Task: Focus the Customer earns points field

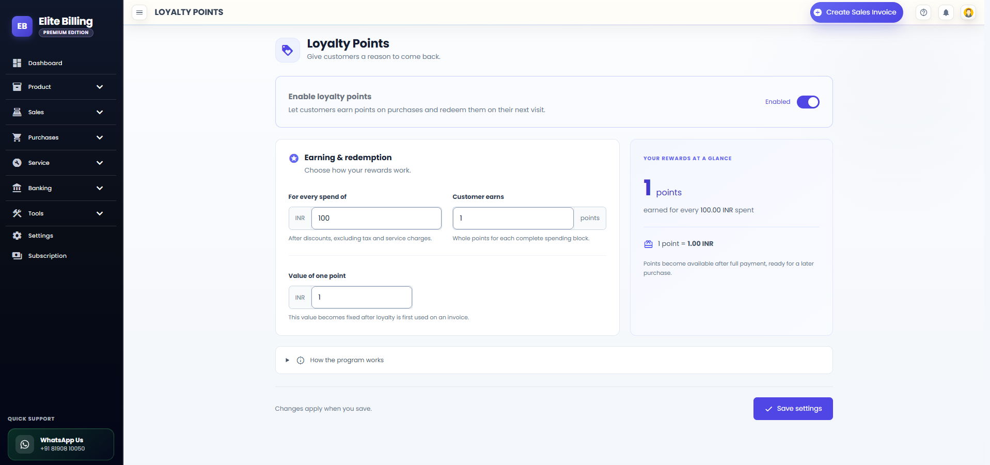Action: click(x=513, y=218)
